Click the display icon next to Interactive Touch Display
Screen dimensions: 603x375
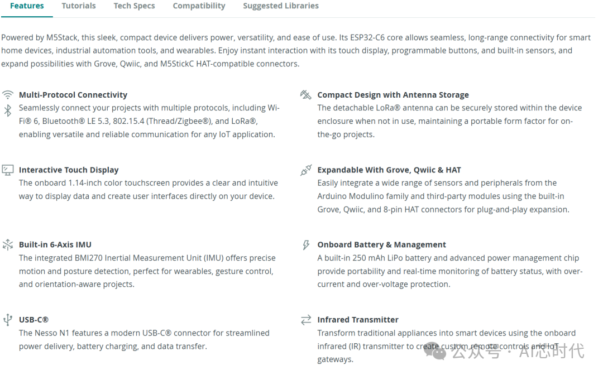[8, 170]
